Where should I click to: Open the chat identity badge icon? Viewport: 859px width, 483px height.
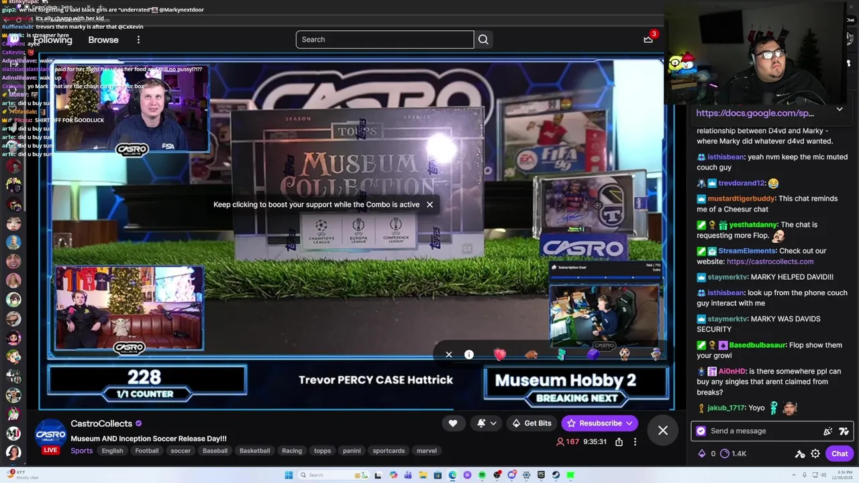point(701,431)
